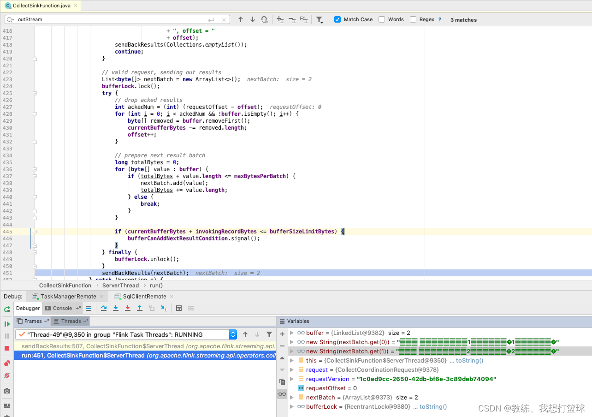The width and height of the screenshot is (592, 417).
Task: Expand the buffer watch entry
Action: pyautogui.click(x=292, y=333)
